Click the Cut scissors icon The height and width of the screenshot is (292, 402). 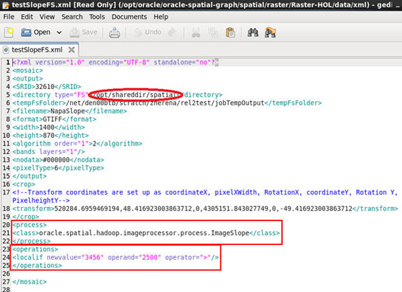coord(196,33)
